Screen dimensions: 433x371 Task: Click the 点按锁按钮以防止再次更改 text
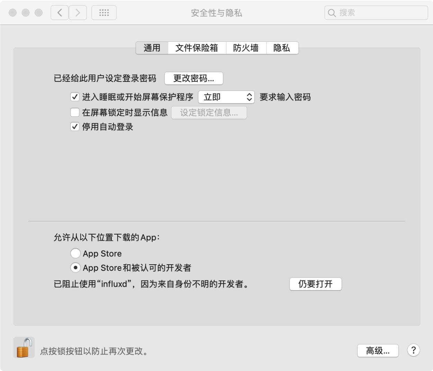pyautogui.click(x=94, y=351)
